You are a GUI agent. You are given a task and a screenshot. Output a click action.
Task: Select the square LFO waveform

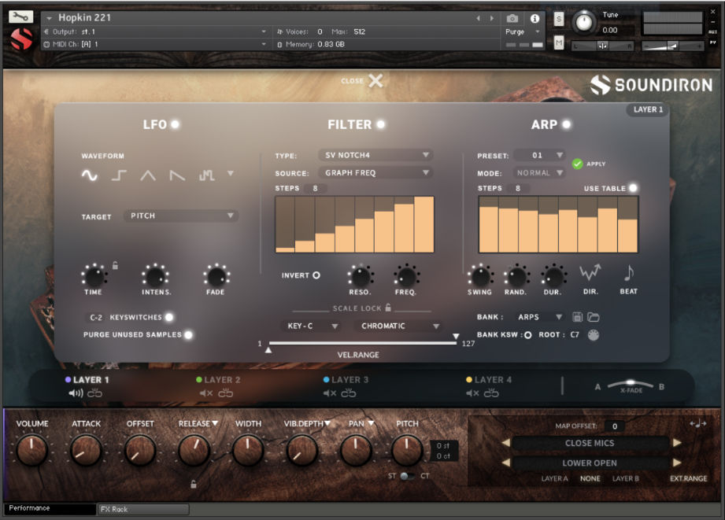117,175
